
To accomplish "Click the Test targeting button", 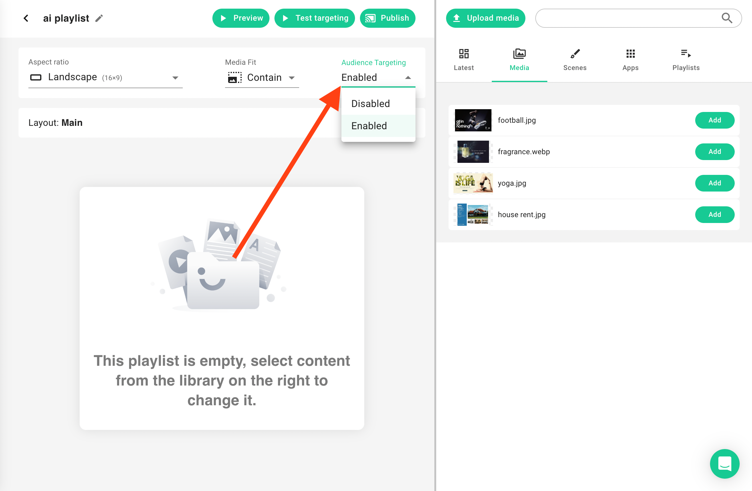I will point(314,18).
